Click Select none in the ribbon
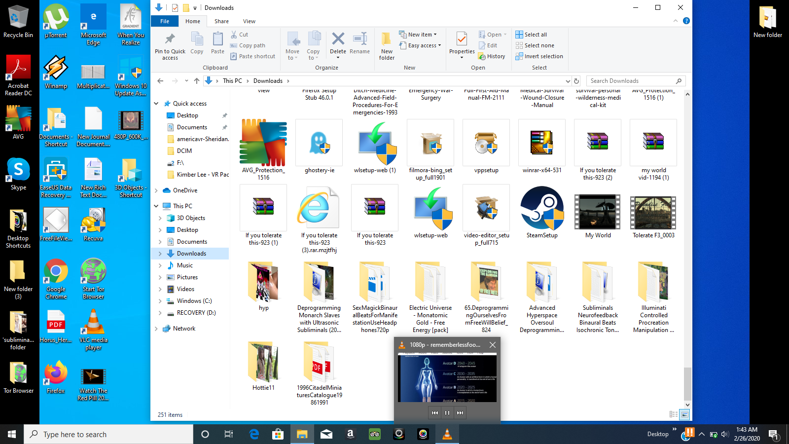The image size is (789, 444). [x=535, y=45]
